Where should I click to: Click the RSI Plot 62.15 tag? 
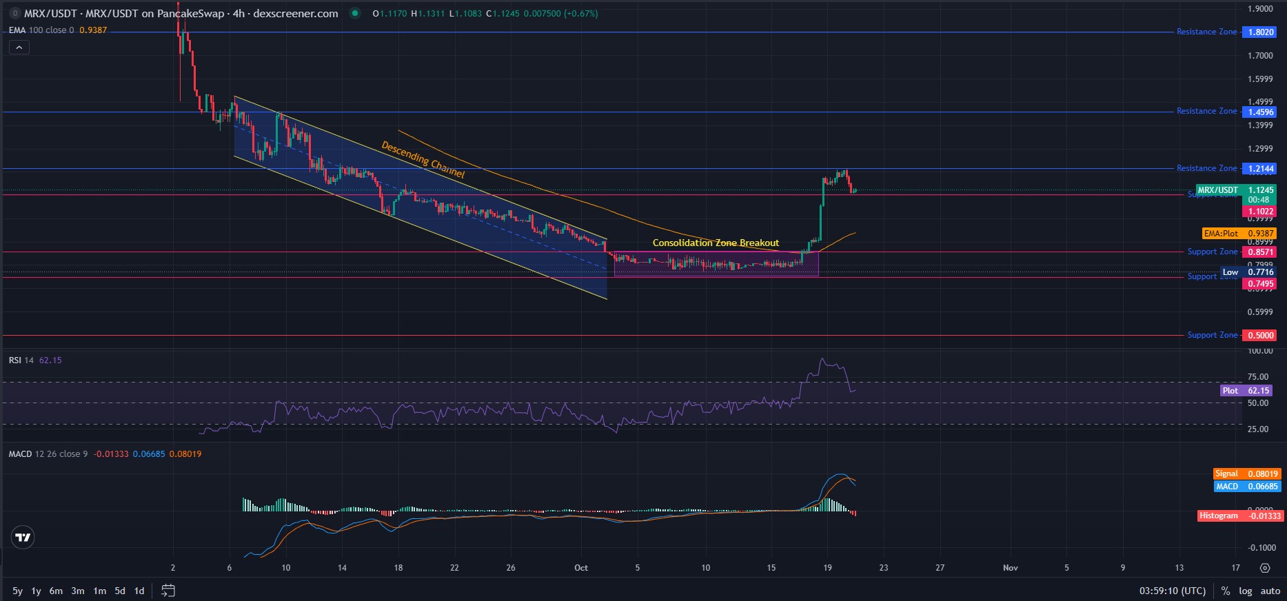[1247, 391]
